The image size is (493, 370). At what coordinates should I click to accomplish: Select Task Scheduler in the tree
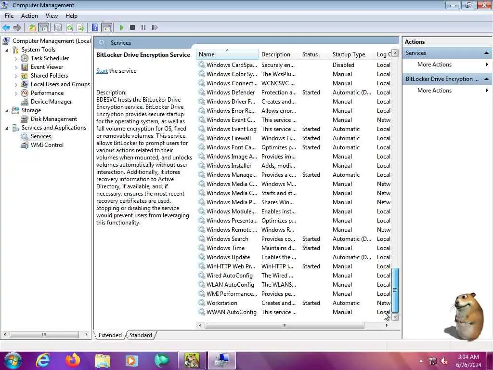click(50, 58)
